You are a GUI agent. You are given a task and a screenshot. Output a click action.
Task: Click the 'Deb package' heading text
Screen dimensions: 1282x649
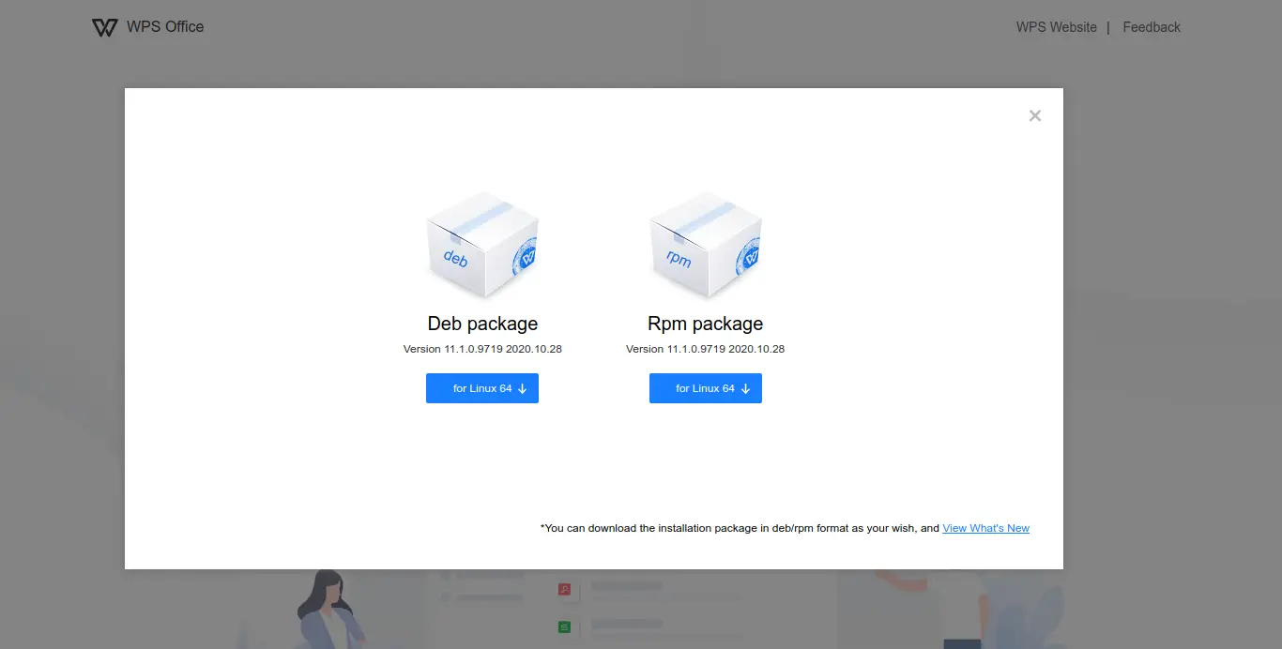pyautogui.click(x=482, y=324)
